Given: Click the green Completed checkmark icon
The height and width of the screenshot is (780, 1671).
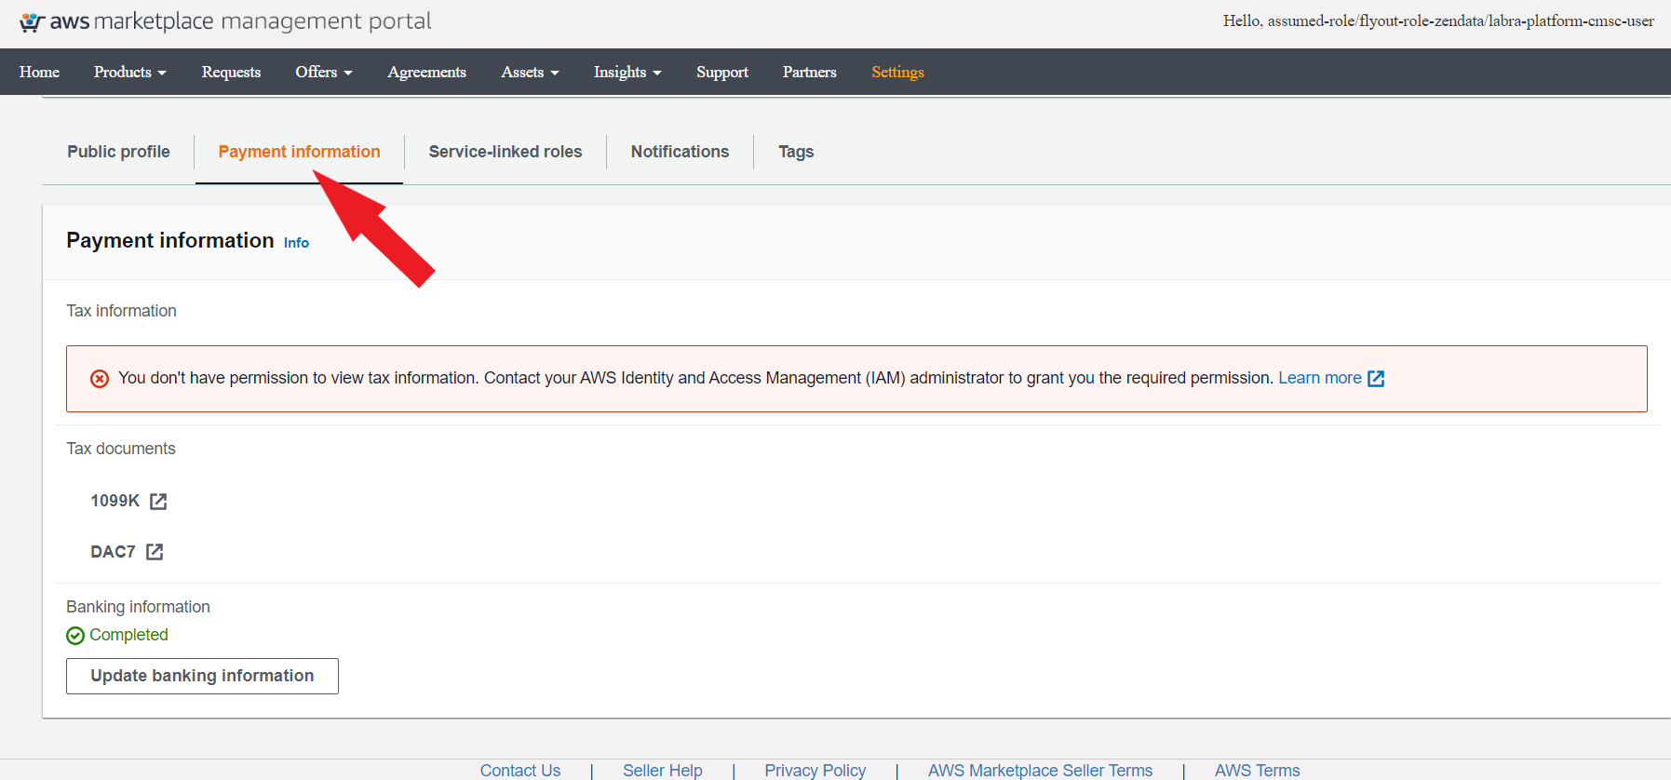Looking at the screenshot, I should 75,636.
